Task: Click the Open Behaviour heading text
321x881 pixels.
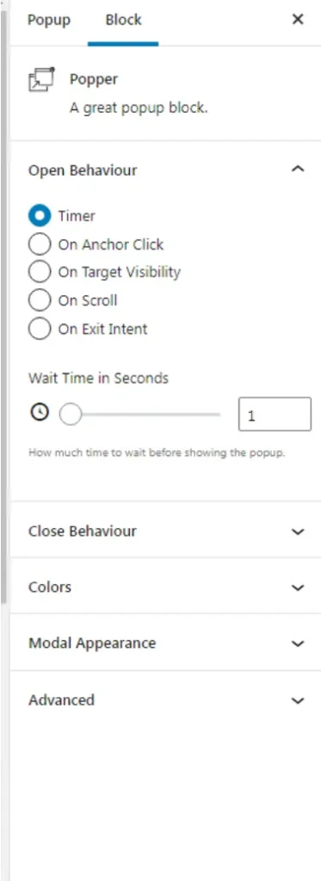Action: click(x=83, y=170)
